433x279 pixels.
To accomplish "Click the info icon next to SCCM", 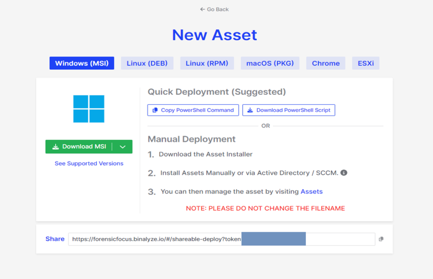I will pyautogui.click(x=344, y=173).
